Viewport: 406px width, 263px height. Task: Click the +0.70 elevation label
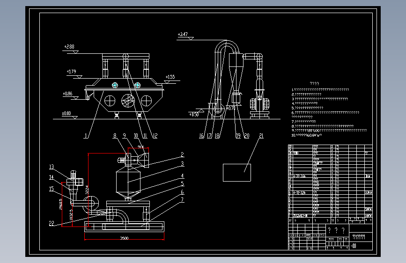230,108
